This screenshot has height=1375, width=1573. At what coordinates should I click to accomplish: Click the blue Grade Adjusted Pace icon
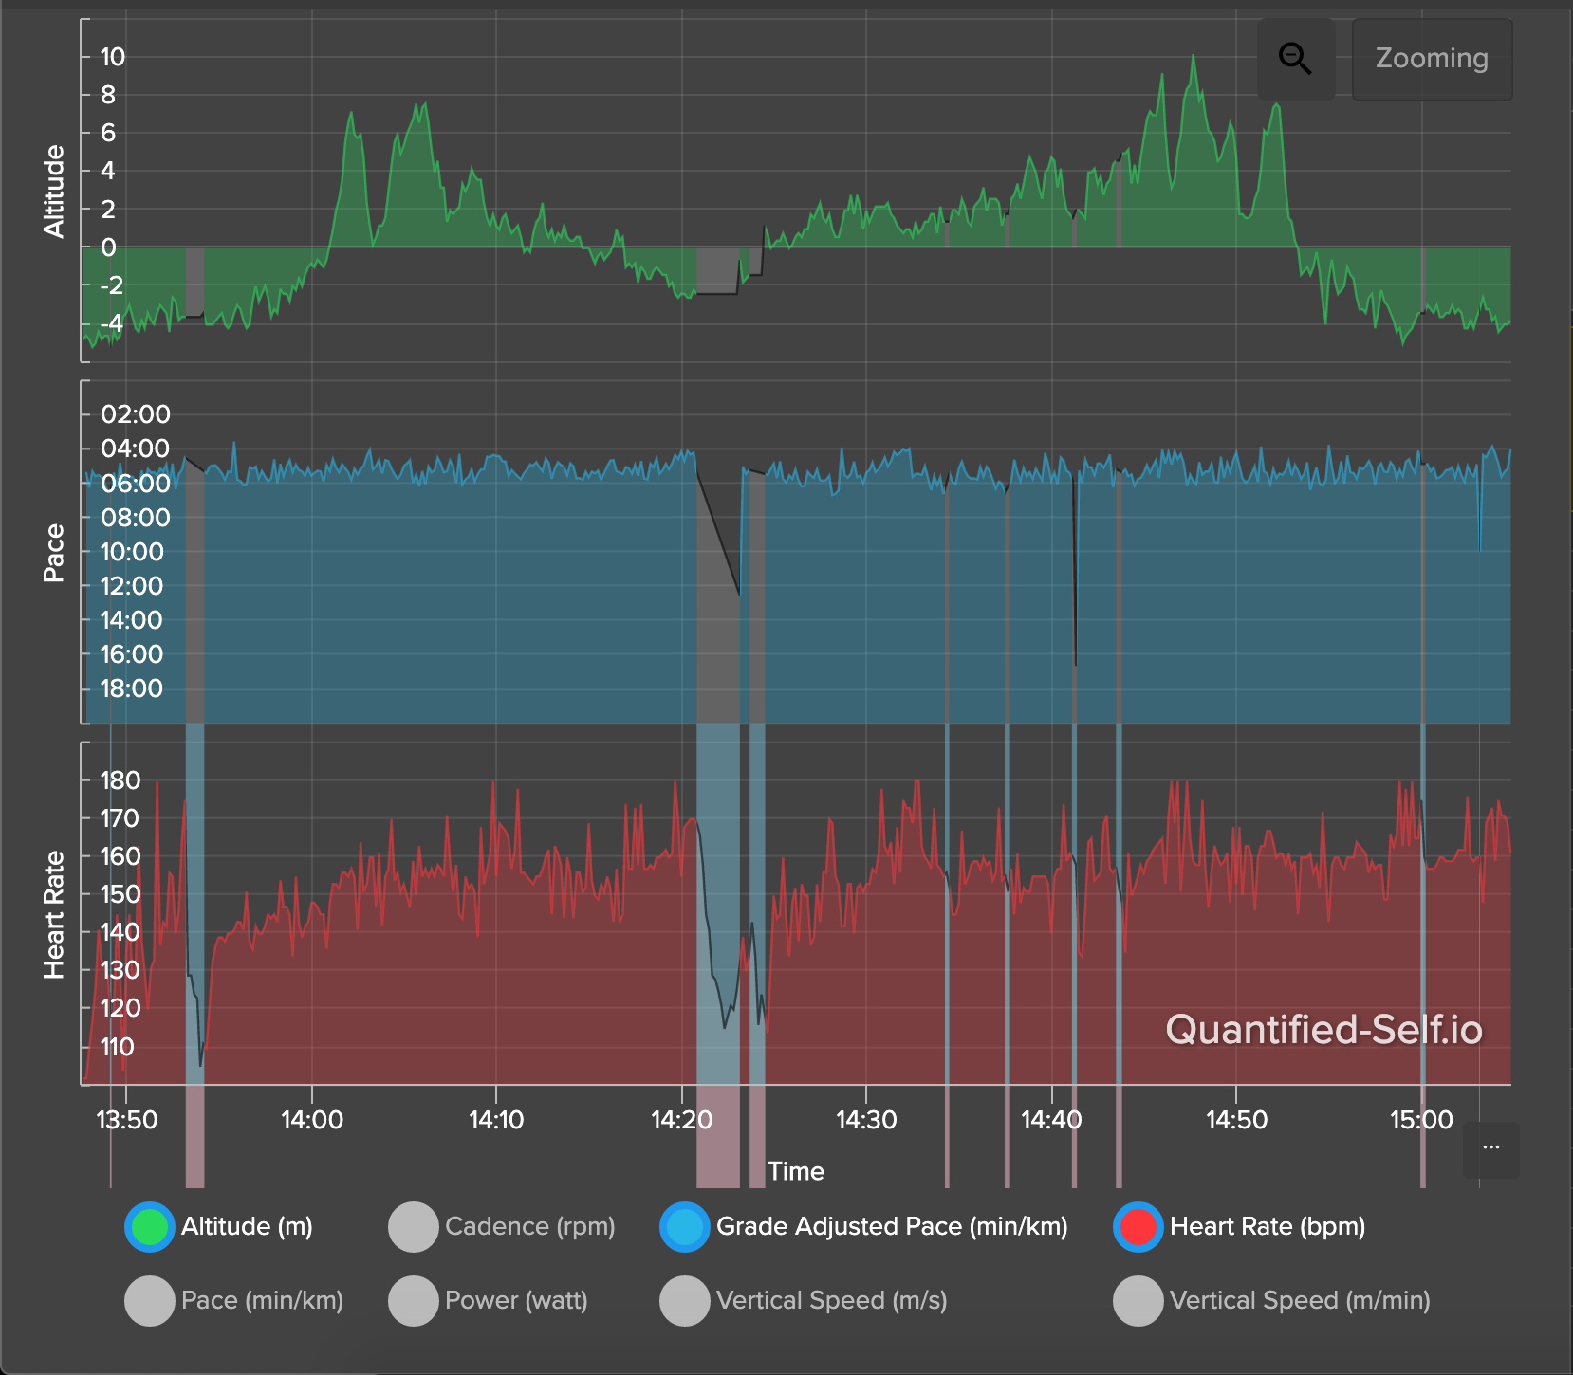pos(684,1226)
